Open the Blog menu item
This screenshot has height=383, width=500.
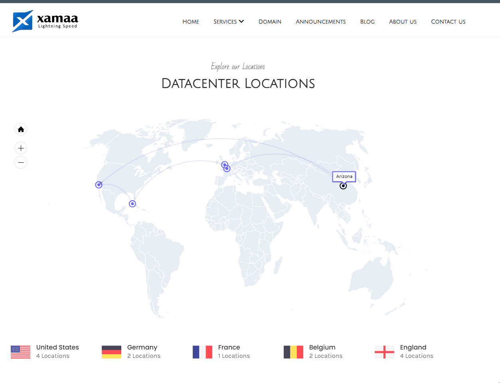[368, 22]
